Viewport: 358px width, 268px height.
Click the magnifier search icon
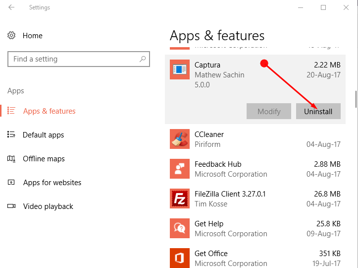[x=143, y=59]
